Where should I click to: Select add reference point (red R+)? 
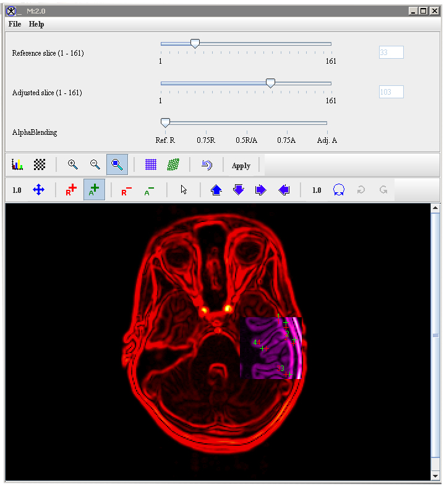pos(72,190)
